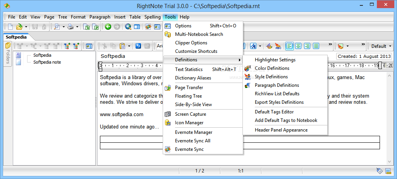This screenshot has height=179, width=397.
Task: Select Header Panel Appearance submenu entry
Action: (285, 130)
